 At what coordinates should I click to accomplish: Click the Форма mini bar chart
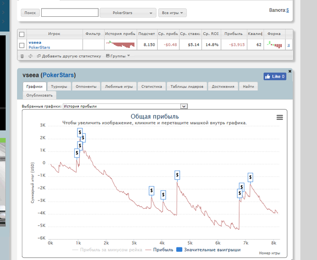coord(274,44)
